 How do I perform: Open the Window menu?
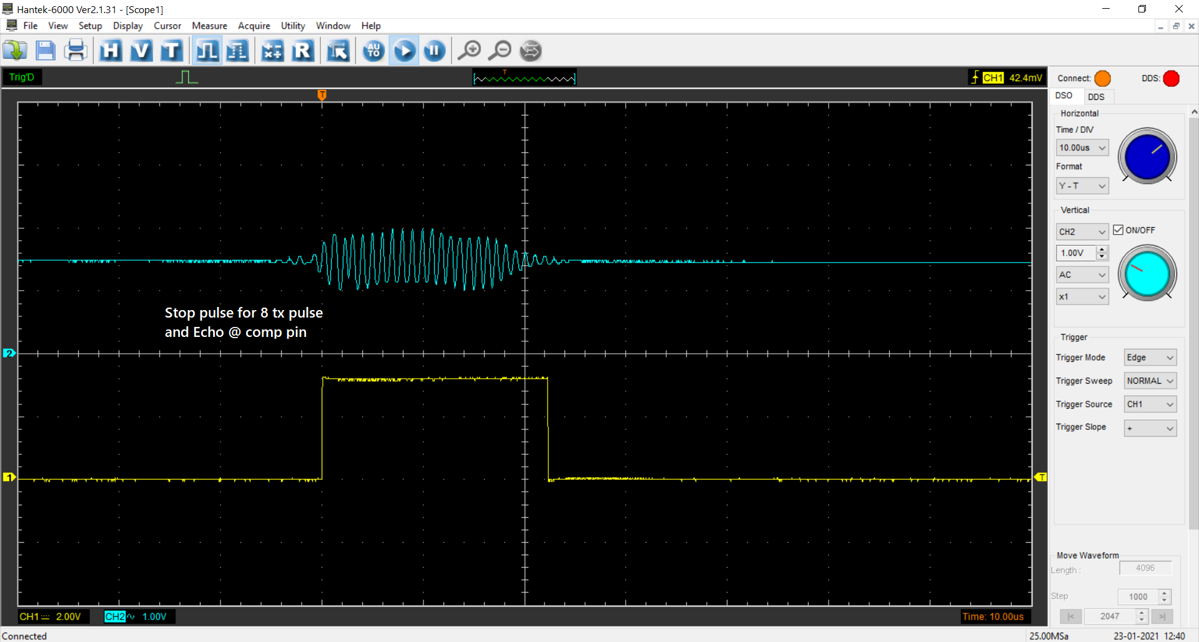tap(333, 26)
